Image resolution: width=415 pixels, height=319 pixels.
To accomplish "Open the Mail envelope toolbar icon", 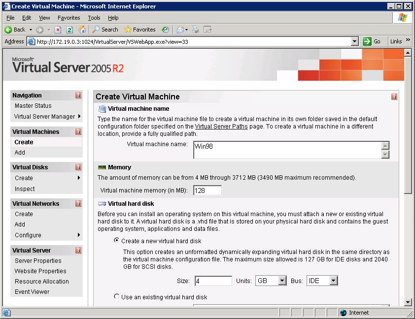I will pyautogui.click(x=180, y=30).
